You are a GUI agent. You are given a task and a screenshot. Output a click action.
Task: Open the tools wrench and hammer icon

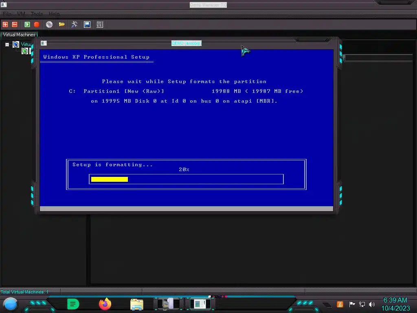pos(75,24)
